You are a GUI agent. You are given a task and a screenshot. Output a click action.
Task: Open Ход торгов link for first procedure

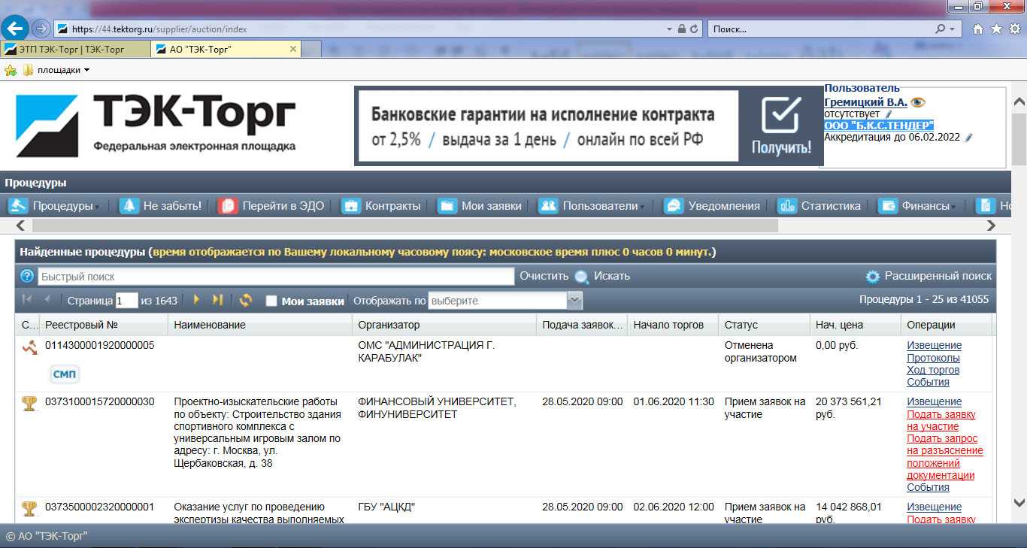tap(933, 370)
